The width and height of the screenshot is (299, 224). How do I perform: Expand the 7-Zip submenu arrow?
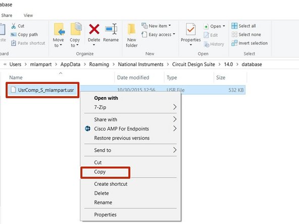[175, 107]
